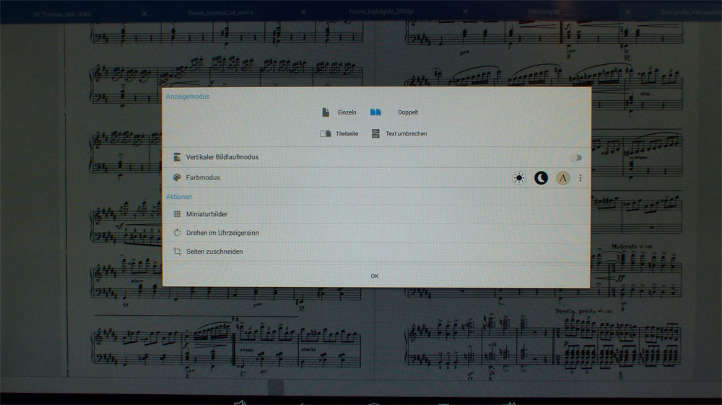Screen dimensions: 722x405
Task: Close the frosini_highlights_200dpi tab
Action: (465, 11)
